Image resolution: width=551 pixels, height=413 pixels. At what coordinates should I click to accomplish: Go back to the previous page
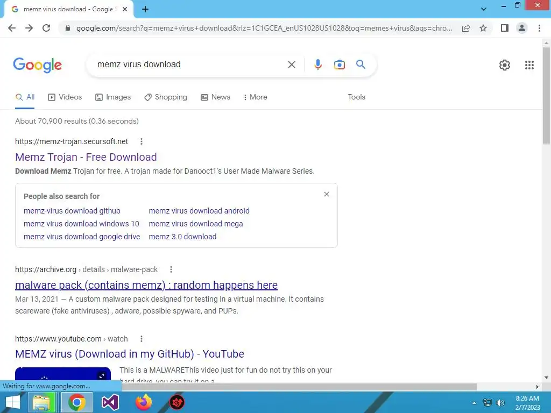tap(12, 28)
